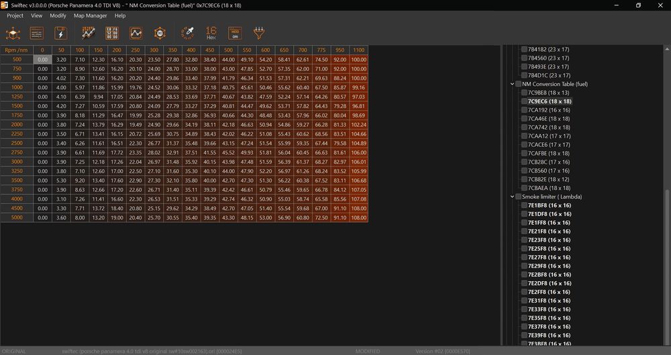Collapse the NM Conversion Table (fuel) group
Image resolution: width=671 pixels, height=355 pixels.
pyautogui.click(x=512, y=84)
